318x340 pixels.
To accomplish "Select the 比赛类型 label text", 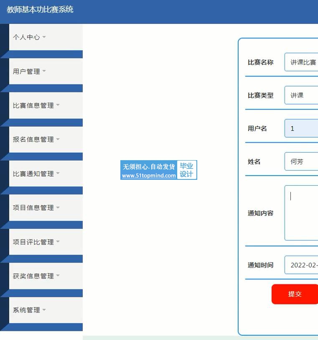I will point(260,95).
